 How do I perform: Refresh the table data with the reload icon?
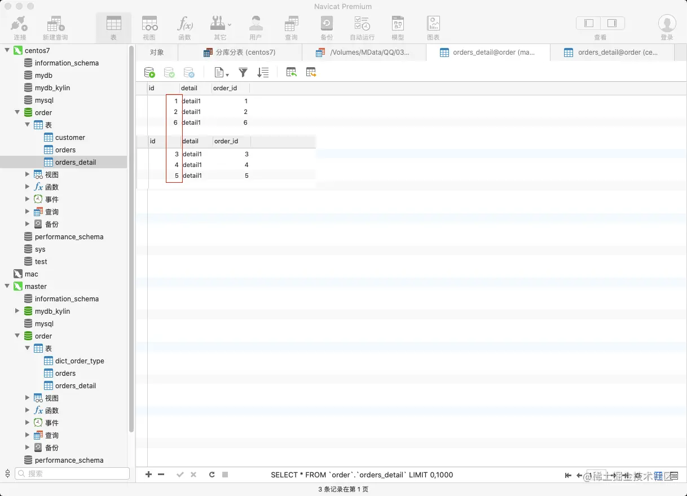pos(212,475)
